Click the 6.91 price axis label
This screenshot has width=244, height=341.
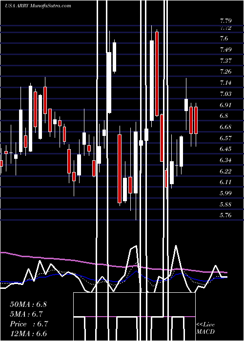pos(225,105)
